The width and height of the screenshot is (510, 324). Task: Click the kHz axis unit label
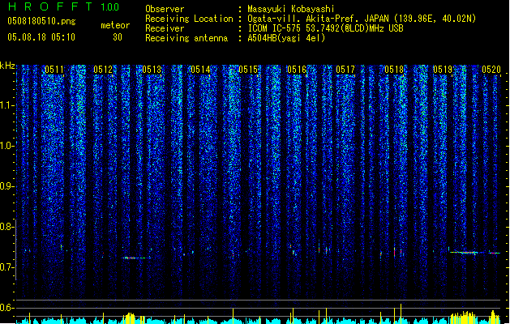pos(7,66)
